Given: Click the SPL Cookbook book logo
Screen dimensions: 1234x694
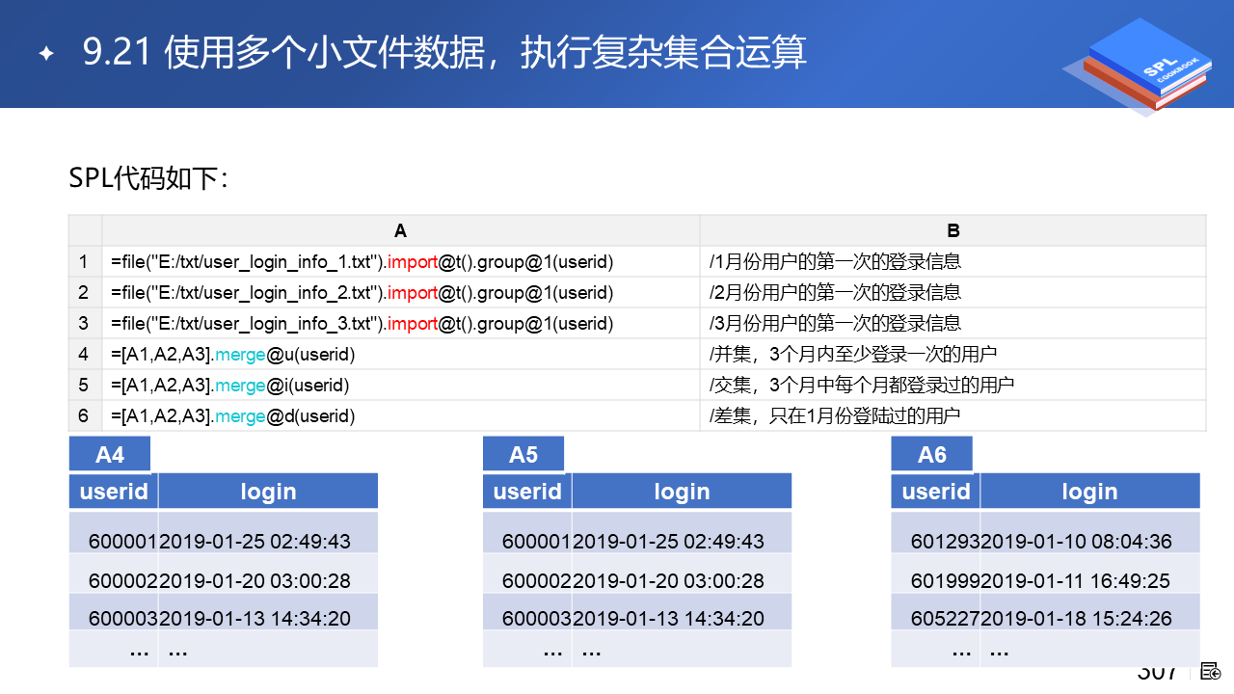Looking at the screenshot, I should tap(1136, 69).
